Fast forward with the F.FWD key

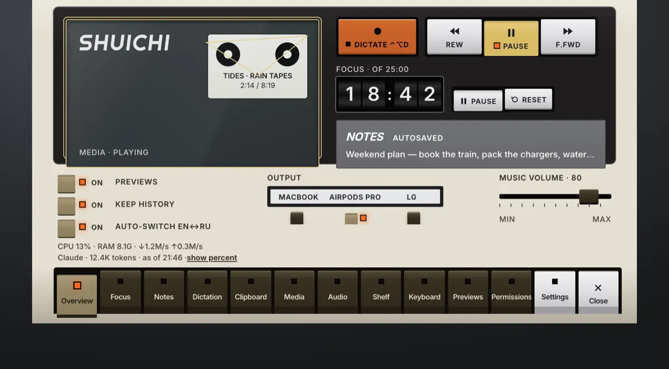pyautogui.click(x=568, y=37)
